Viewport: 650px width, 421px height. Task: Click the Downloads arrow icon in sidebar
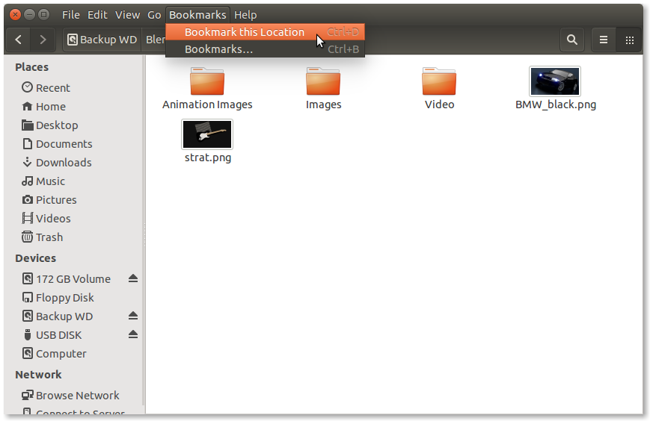click(28, 162)
